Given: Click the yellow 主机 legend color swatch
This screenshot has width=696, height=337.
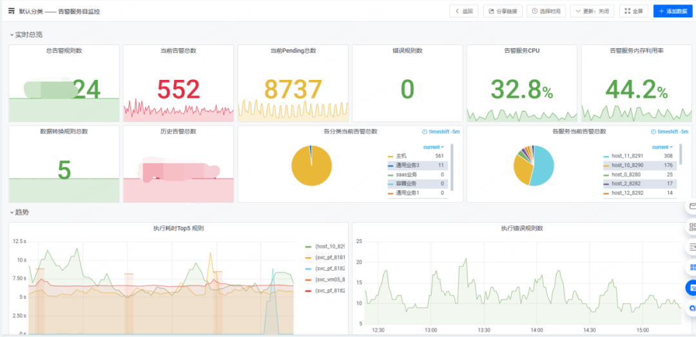Looking at the screenshot, I should coord(391,157).
